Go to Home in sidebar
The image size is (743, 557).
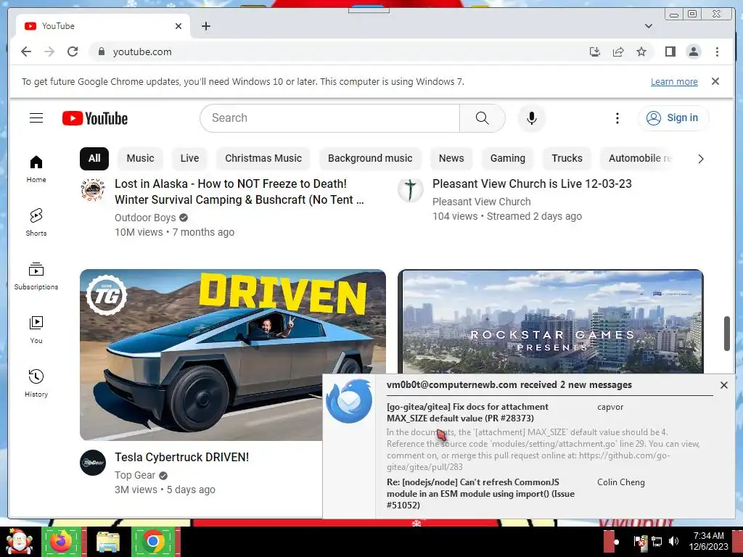(36, 169)
